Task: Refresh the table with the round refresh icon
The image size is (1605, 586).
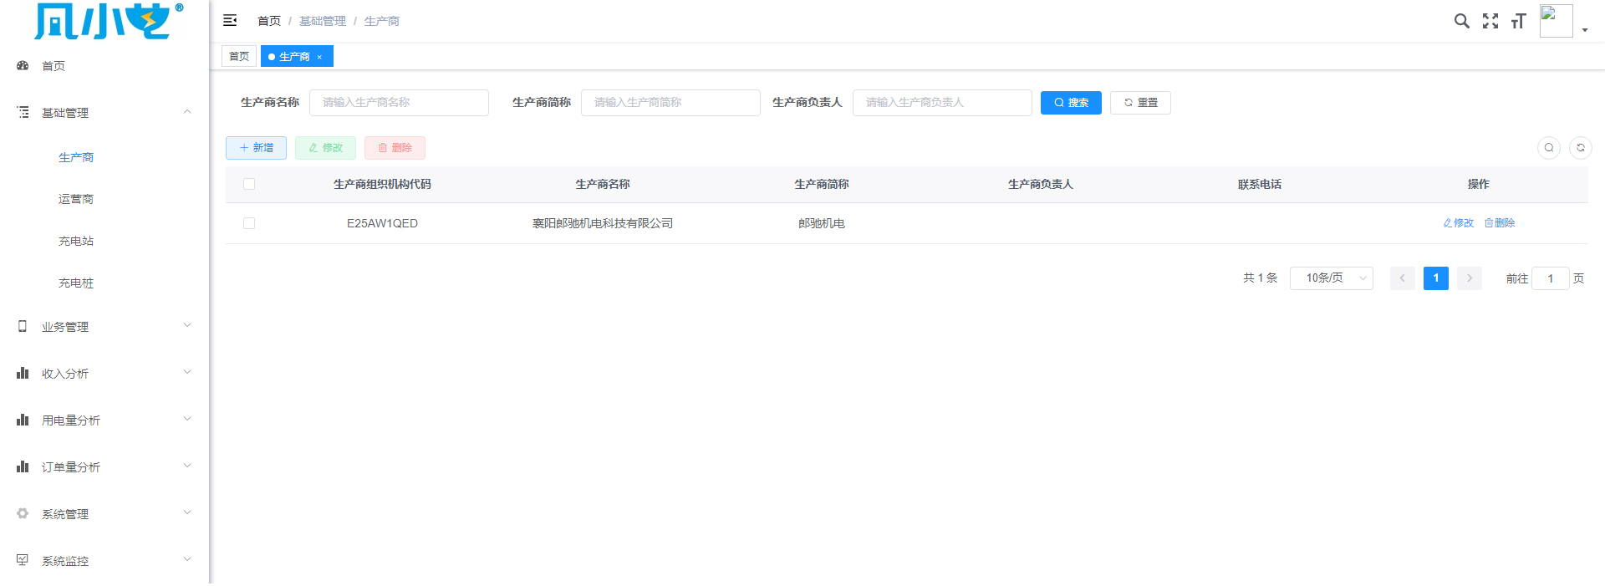Action: pos(1580,148)
